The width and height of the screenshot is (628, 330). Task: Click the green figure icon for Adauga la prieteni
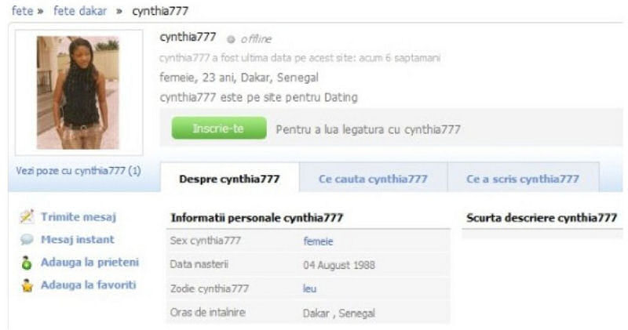click(27, 263)
